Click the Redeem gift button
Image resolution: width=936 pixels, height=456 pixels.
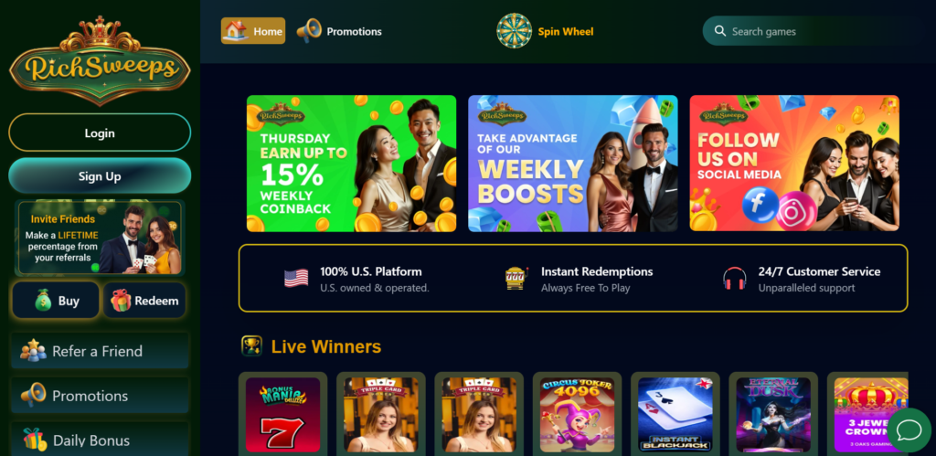pyautogui.click(x=144, y=301)
